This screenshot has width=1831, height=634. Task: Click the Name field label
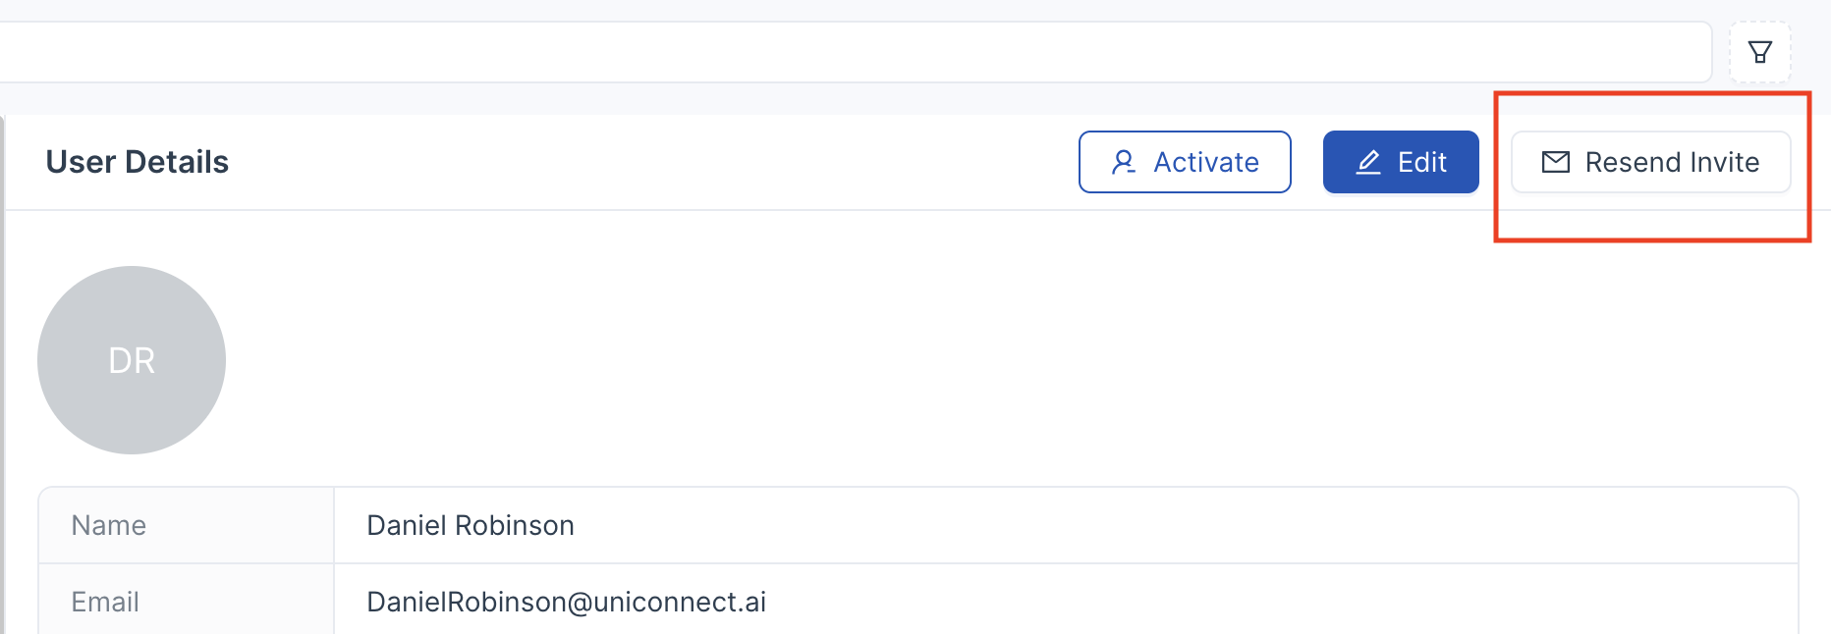pyautogui.click(x=109, y=526)
